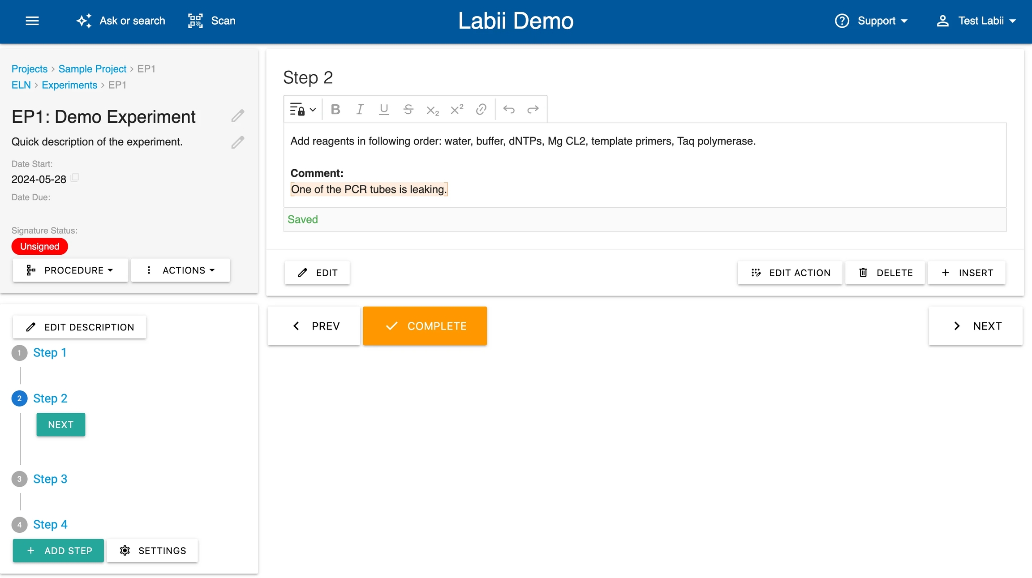Mark the step as COMPLETE
The width and height of the screenshot is (1032, 578).
point(425,326)
